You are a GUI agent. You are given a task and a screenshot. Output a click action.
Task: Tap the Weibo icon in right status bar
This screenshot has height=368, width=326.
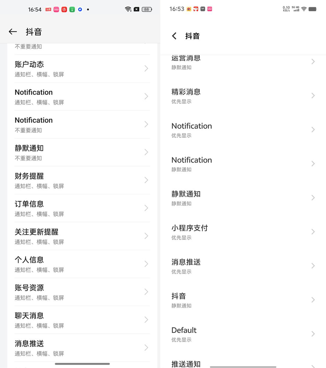click(x=189, y=9)
